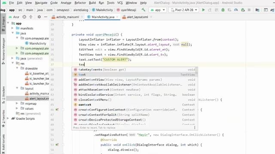Open the VCS menu
Viewport: 275px width, 154px height.
tap(120, 3)
